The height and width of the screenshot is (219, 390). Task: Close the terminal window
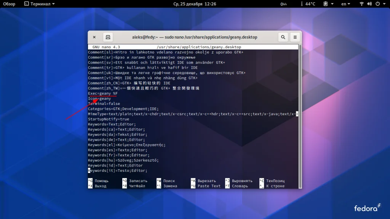tap(94, 37)
